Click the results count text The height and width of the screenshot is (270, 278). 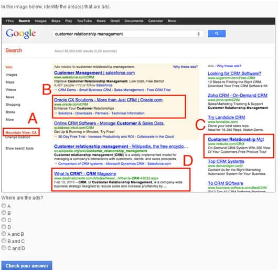(x=85, y=51)
